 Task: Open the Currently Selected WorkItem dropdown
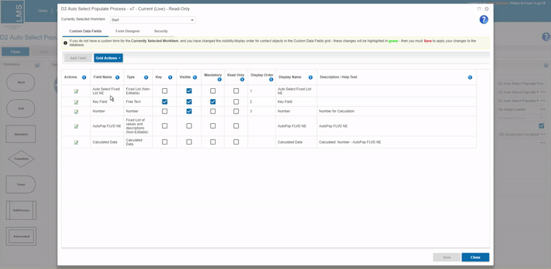point(153,20)
